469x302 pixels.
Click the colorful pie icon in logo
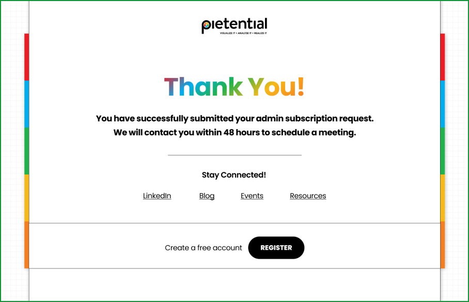[x=207, y=25]
